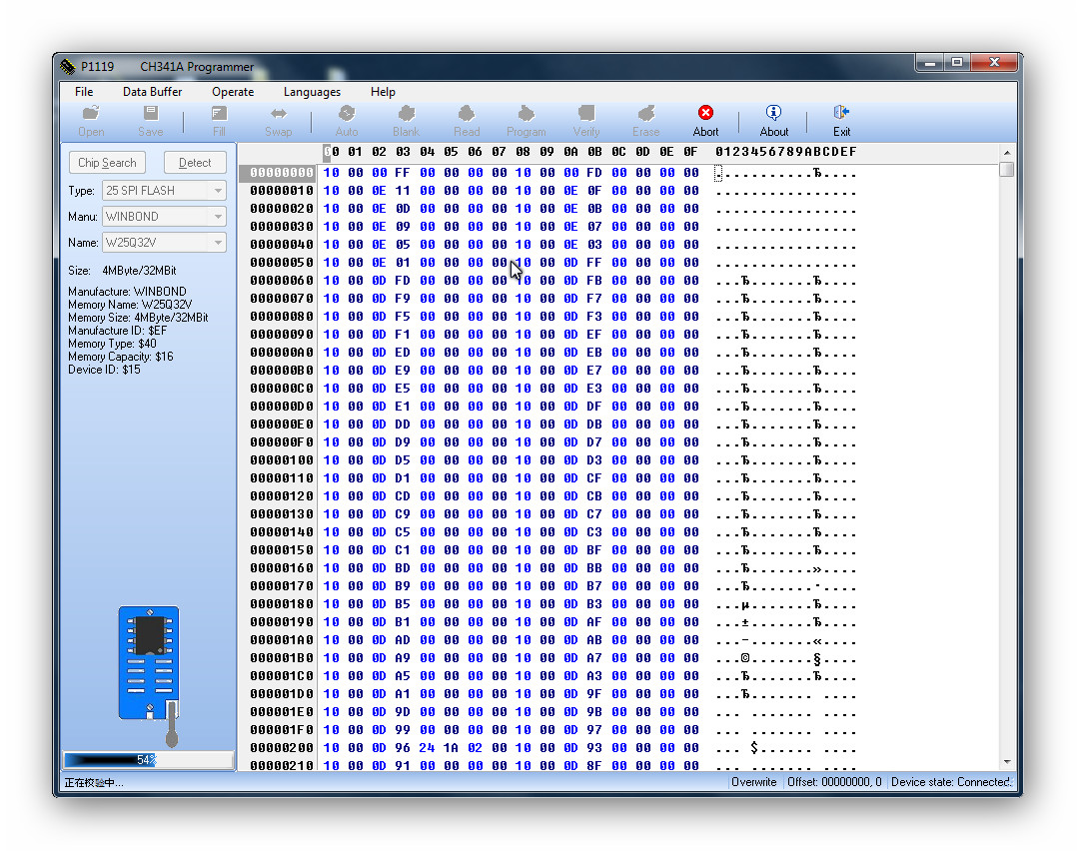Click the Blank check icon
The image size is (1077, 851).
tap(406, 114)
